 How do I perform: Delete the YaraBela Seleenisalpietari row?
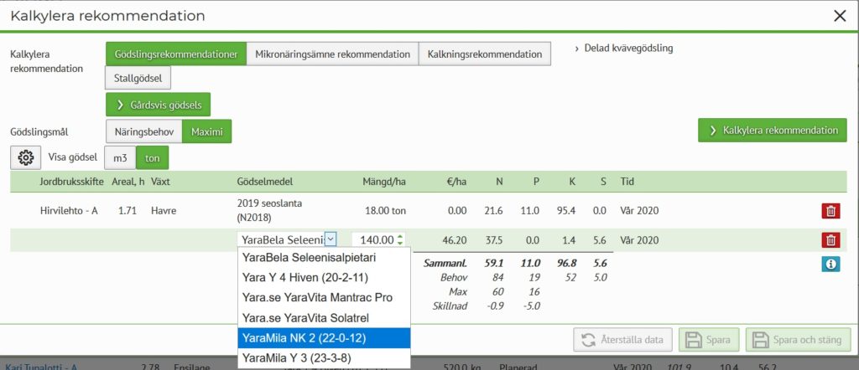(830, 240)
